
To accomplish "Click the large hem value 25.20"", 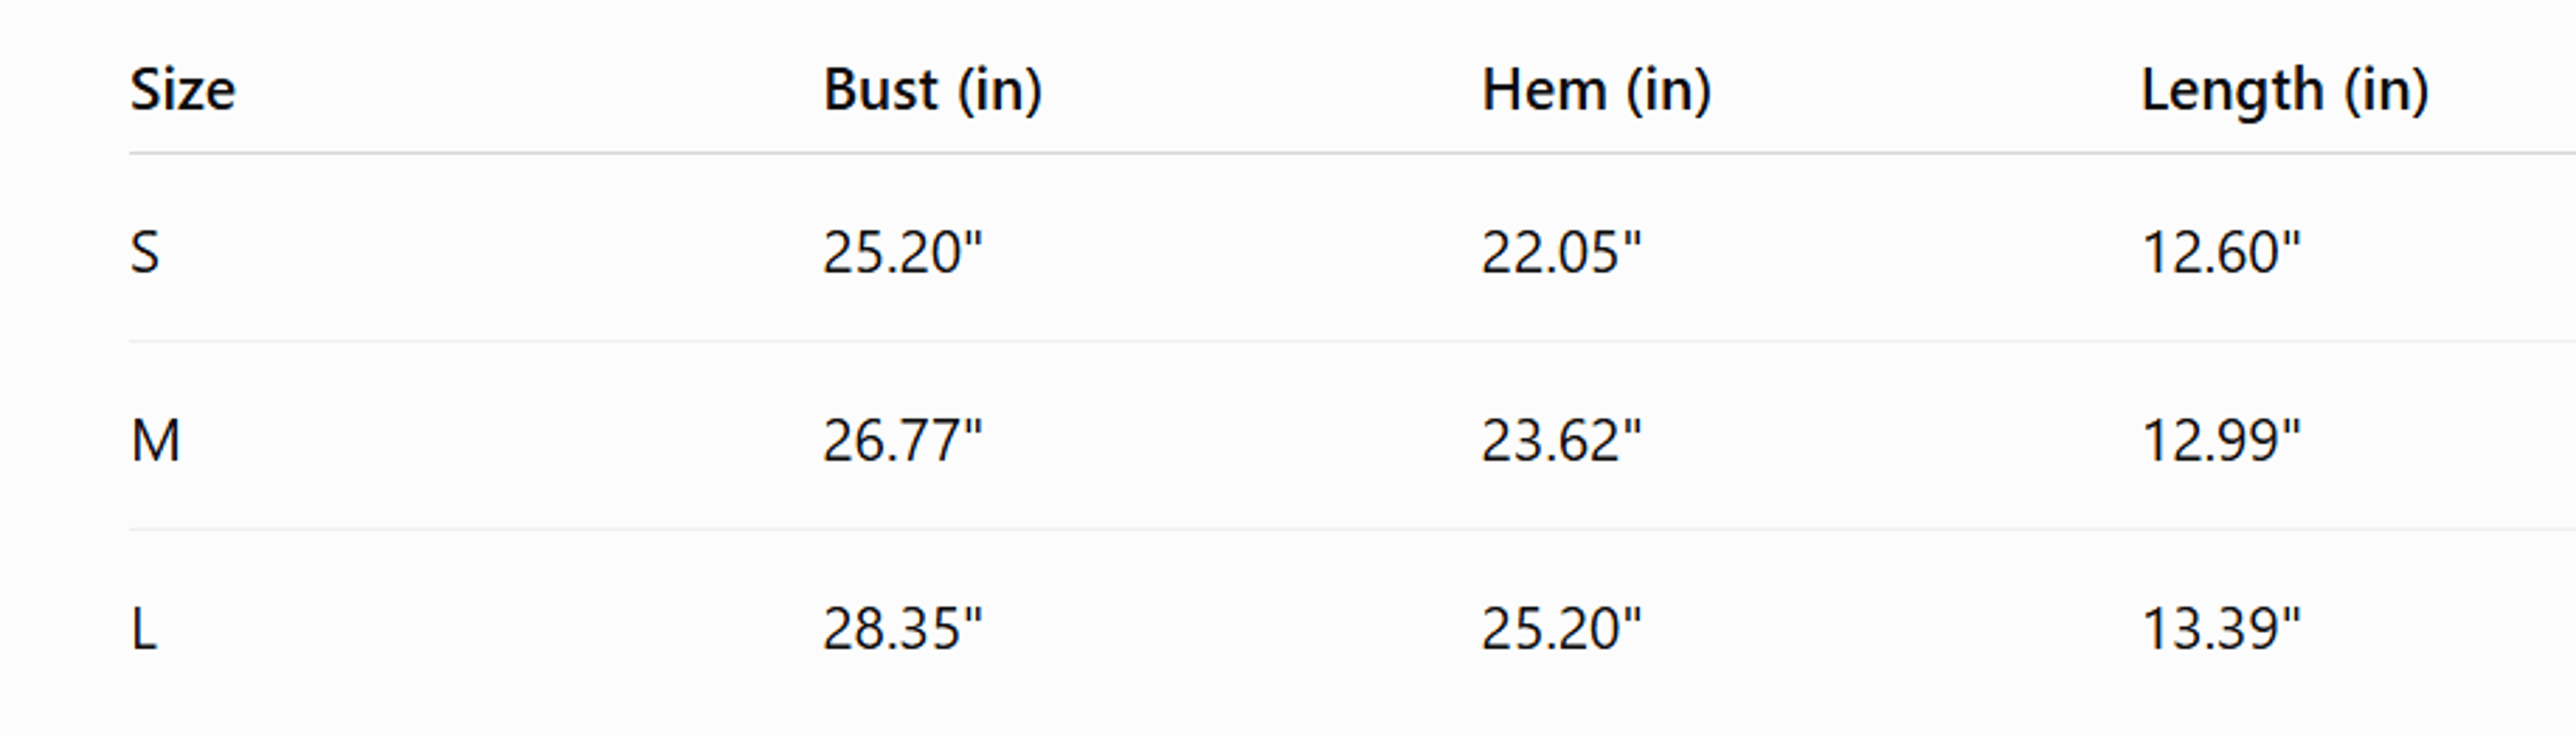I will [x=1561, y=629].
